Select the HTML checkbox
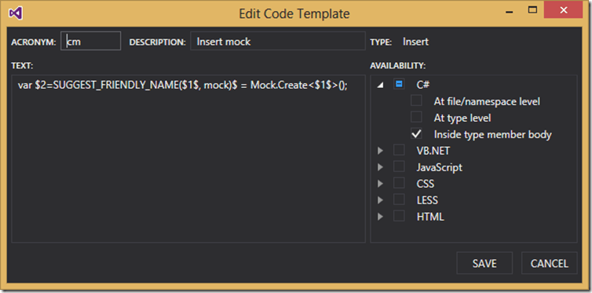 click(x=399, y=216)
